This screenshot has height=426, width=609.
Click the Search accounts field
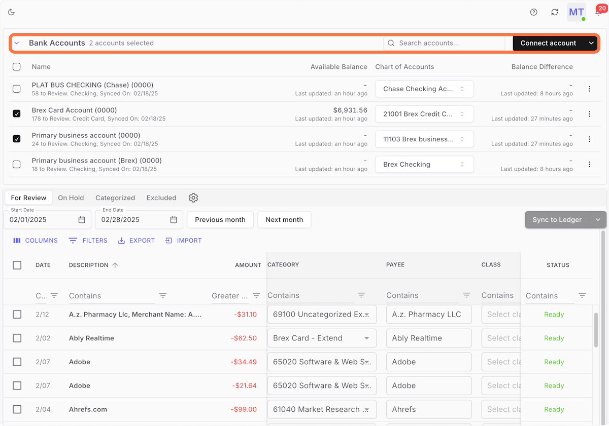(444, 43)
